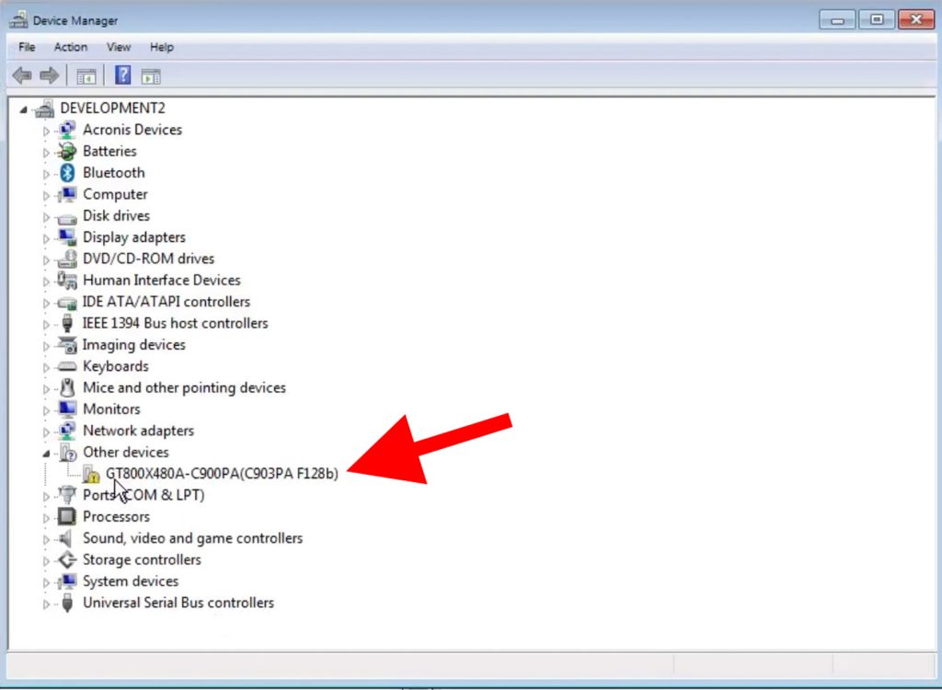Select the Bluetooth category icon
The height and width of the screenshot is (690, 942).
67,173
